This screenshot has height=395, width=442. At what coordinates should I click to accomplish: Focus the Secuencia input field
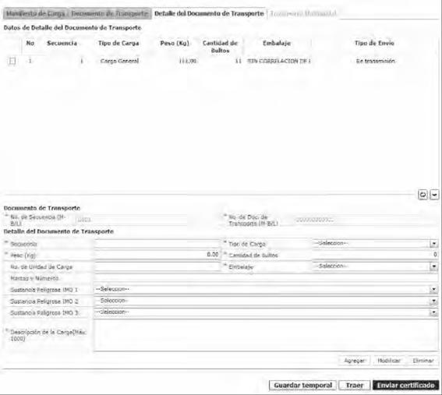157,244
